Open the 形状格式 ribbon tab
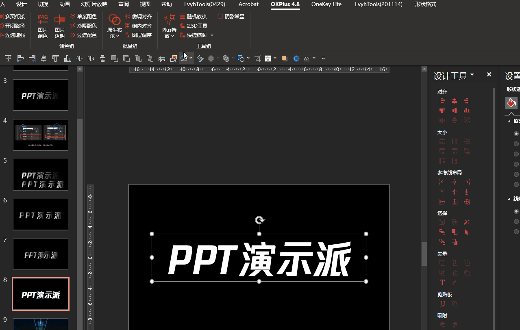The width and height of the screenshot is (520, 330). click(426, 4)
